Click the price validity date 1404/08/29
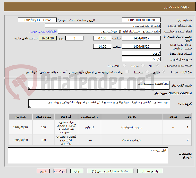196x178 pixels. [x=141, y=47]
